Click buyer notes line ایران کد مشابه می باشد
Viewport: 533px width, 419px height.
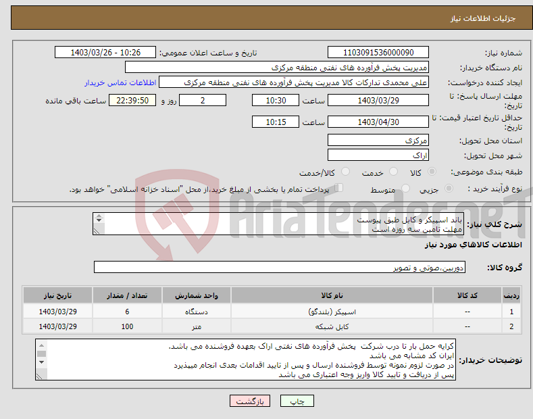coord(411,355)
